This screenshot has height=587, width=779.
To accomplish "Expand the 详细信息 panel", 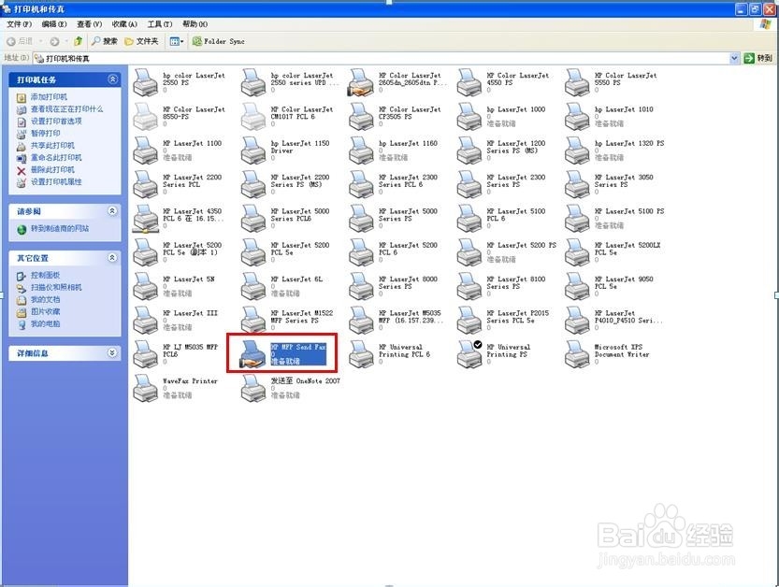I will point(113,353).
